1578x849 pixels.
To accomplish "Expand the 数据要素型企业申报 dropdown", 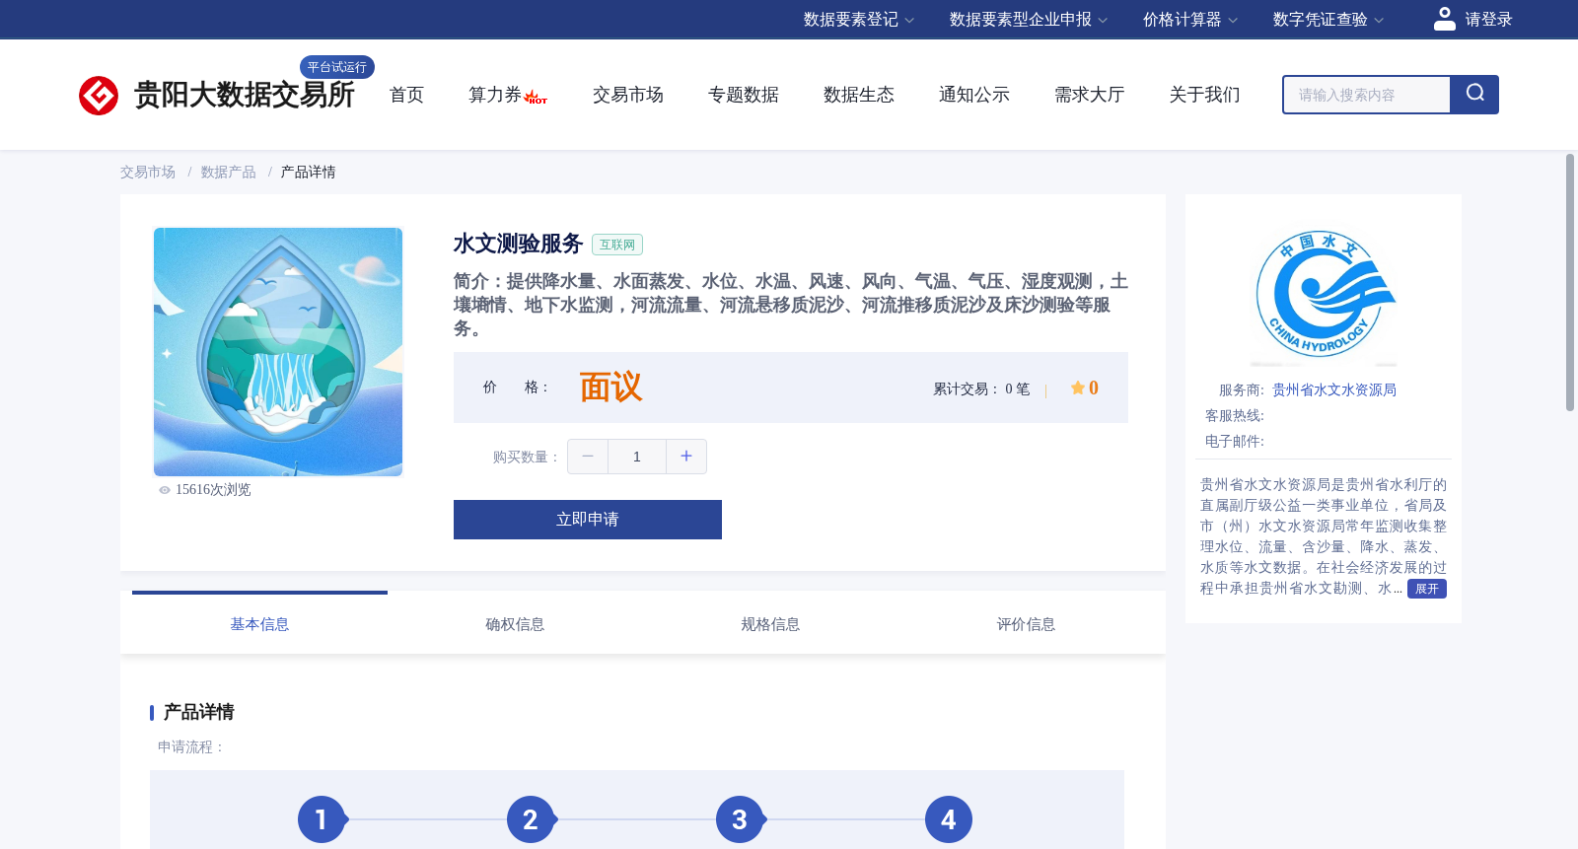I will coord(1029,20).
